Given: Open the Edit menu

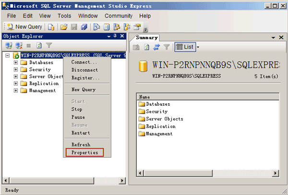Looking at the screenshot, I should [x=28, y=16].
